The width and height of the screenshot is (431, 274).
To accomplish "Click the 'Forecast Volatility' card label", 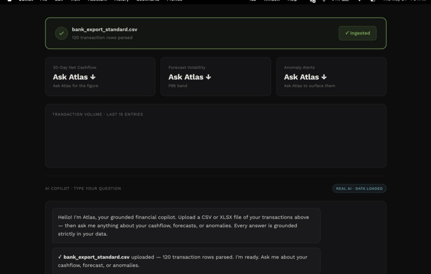I will [x=187, y=67].
